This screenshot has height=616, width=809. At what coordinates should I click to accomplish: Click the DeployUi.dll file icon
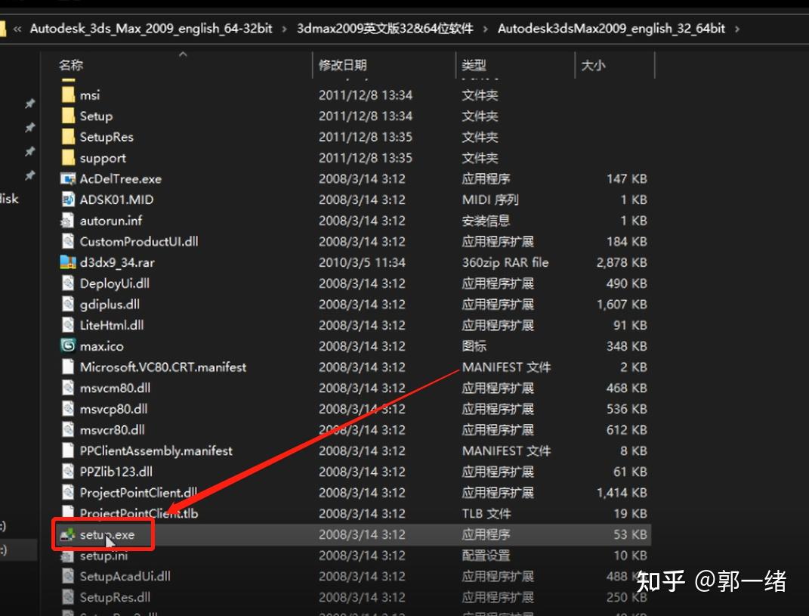click(67, 283)
